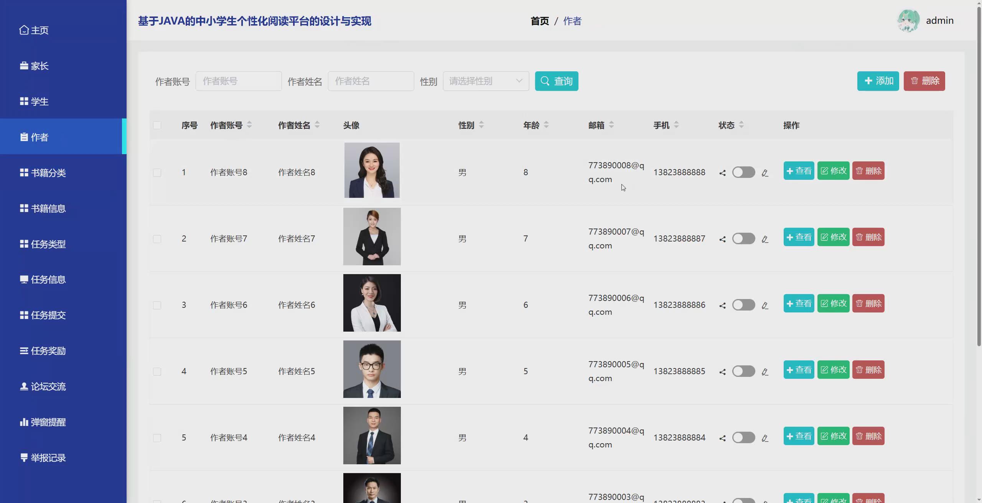The image size is (982, 503).
Task: Click the admin avatar icon
Action: click(908, 21)
